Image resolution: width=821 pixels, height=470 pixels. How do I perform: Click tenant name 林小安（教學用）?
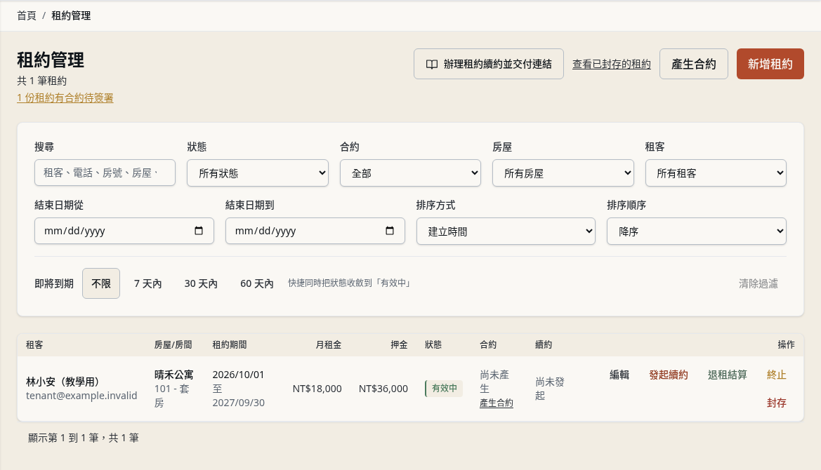click(x=63, y=382)
